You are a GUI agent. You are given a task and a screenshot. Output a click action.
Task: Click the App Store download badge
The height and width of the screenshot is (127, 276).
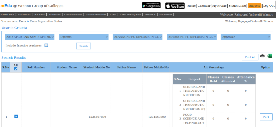175,5
